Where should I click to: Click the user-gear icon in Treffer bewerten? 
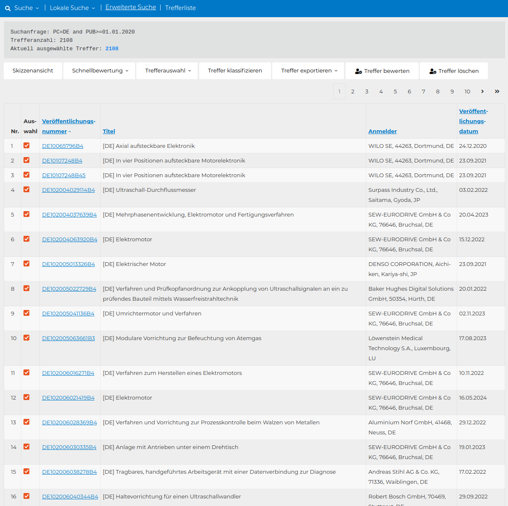358,71
